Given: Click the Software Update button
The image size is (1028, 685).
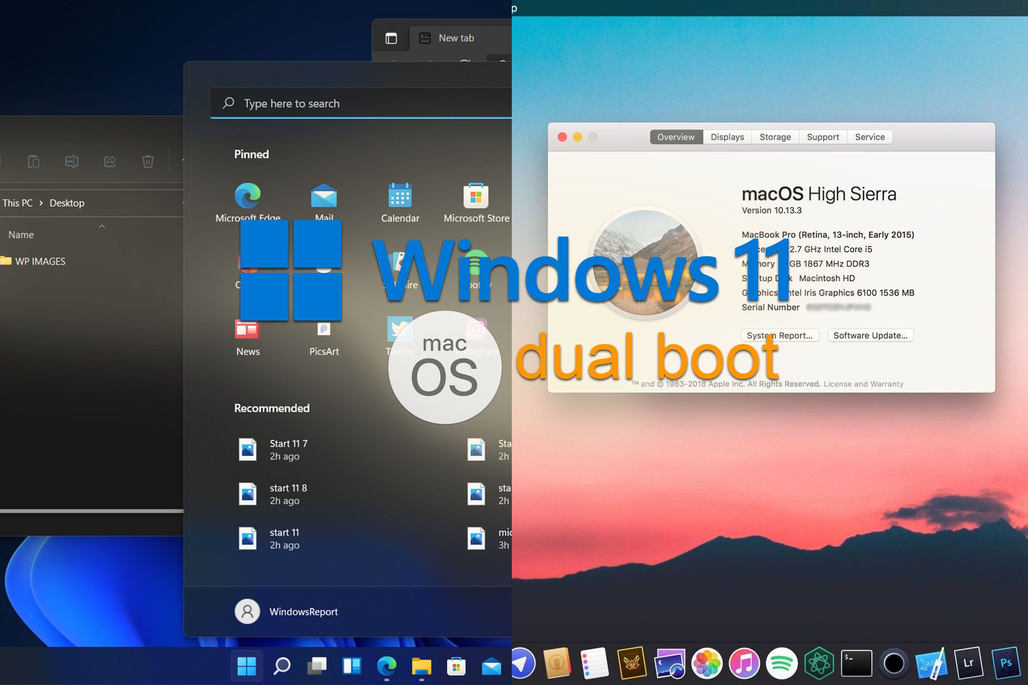Looking at the screenshot, I should [871, 336].
